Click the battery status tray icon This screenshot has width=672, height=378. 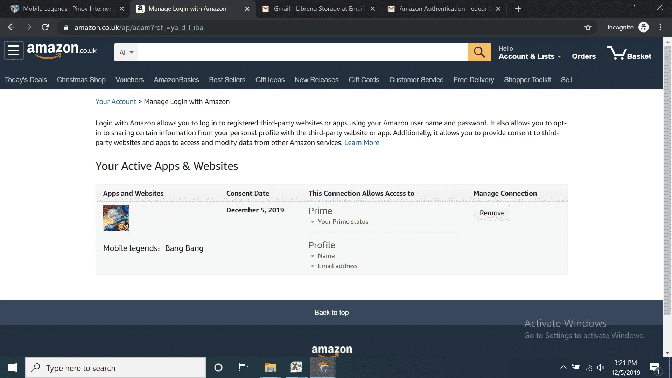point(576,367)
